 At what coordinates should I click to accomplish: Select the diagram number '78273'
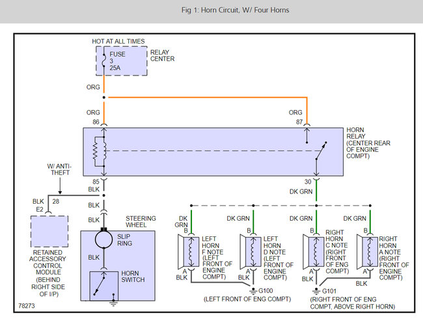coord(27,306)
